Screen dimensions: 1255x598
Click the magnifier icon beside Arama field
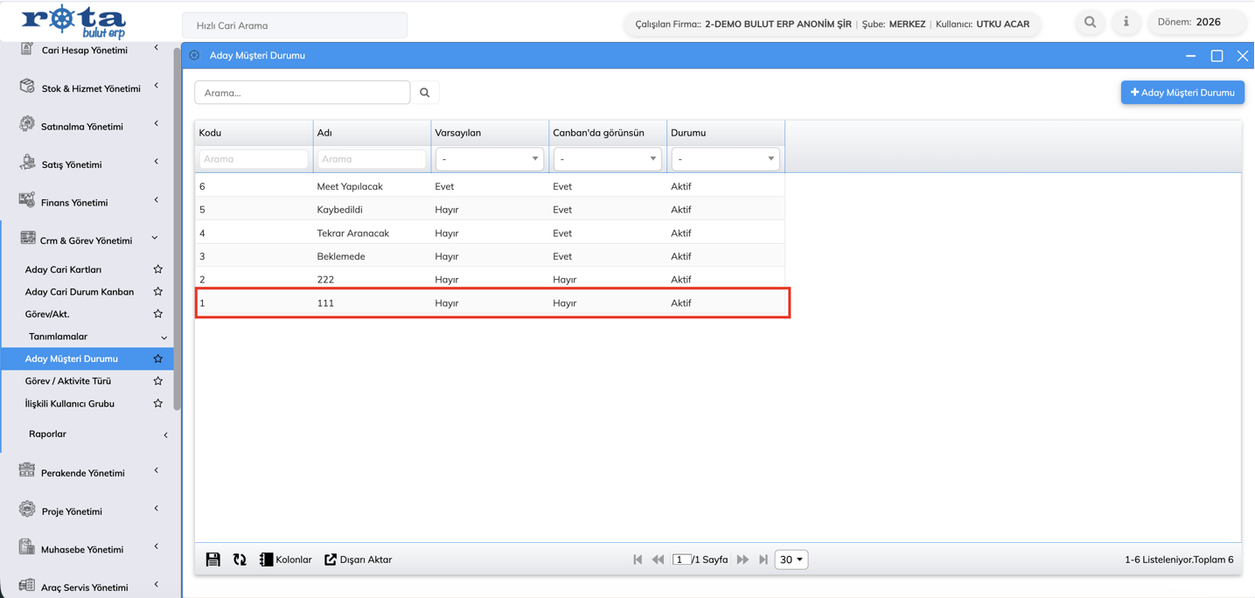(x=425, y=93)
